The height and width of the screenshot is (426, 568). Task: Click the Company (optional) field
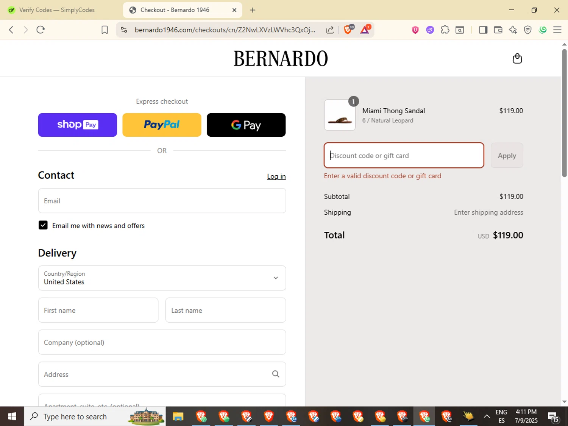click(162, 342)
